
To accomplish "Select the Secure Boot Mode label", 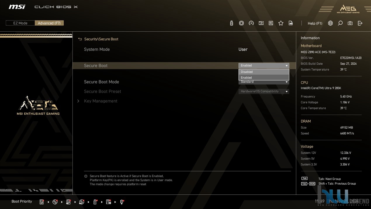I will tap(101, 82).
